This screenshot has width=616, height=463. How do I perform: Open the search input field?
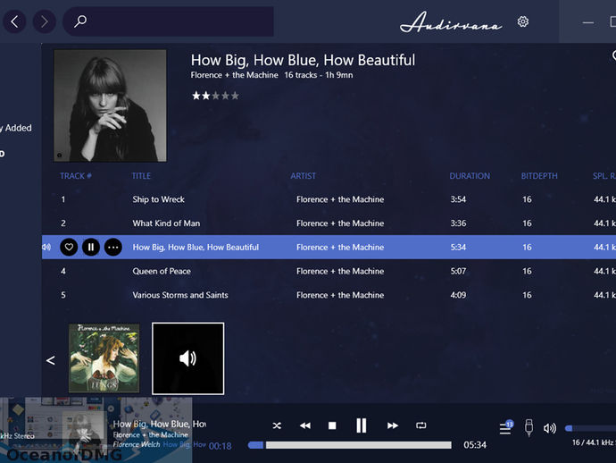168,21
